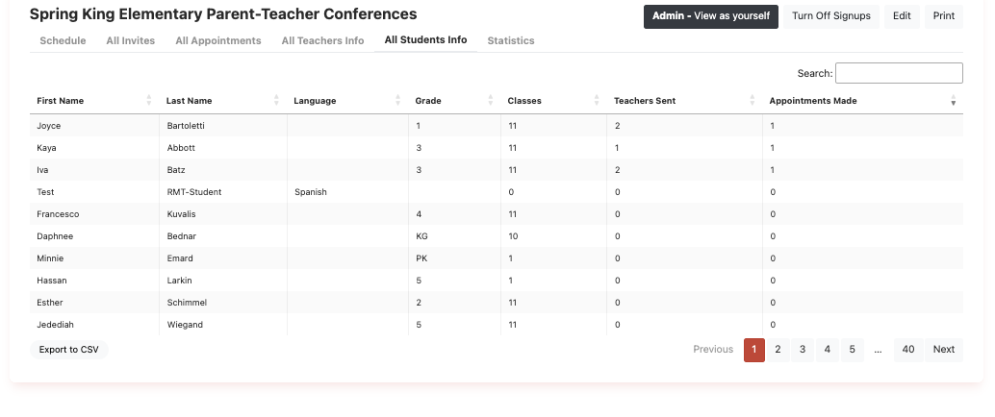Open the All Teachers Info tab

click(x=322, y=40)
